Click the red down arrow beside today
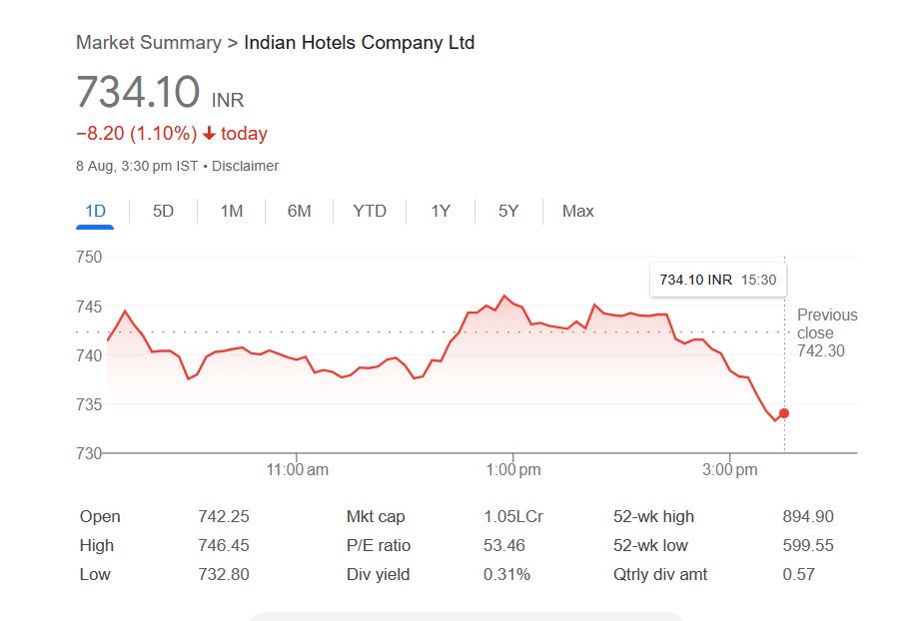Viewport: 920px width, 621px height. click(x=209, y=134)
